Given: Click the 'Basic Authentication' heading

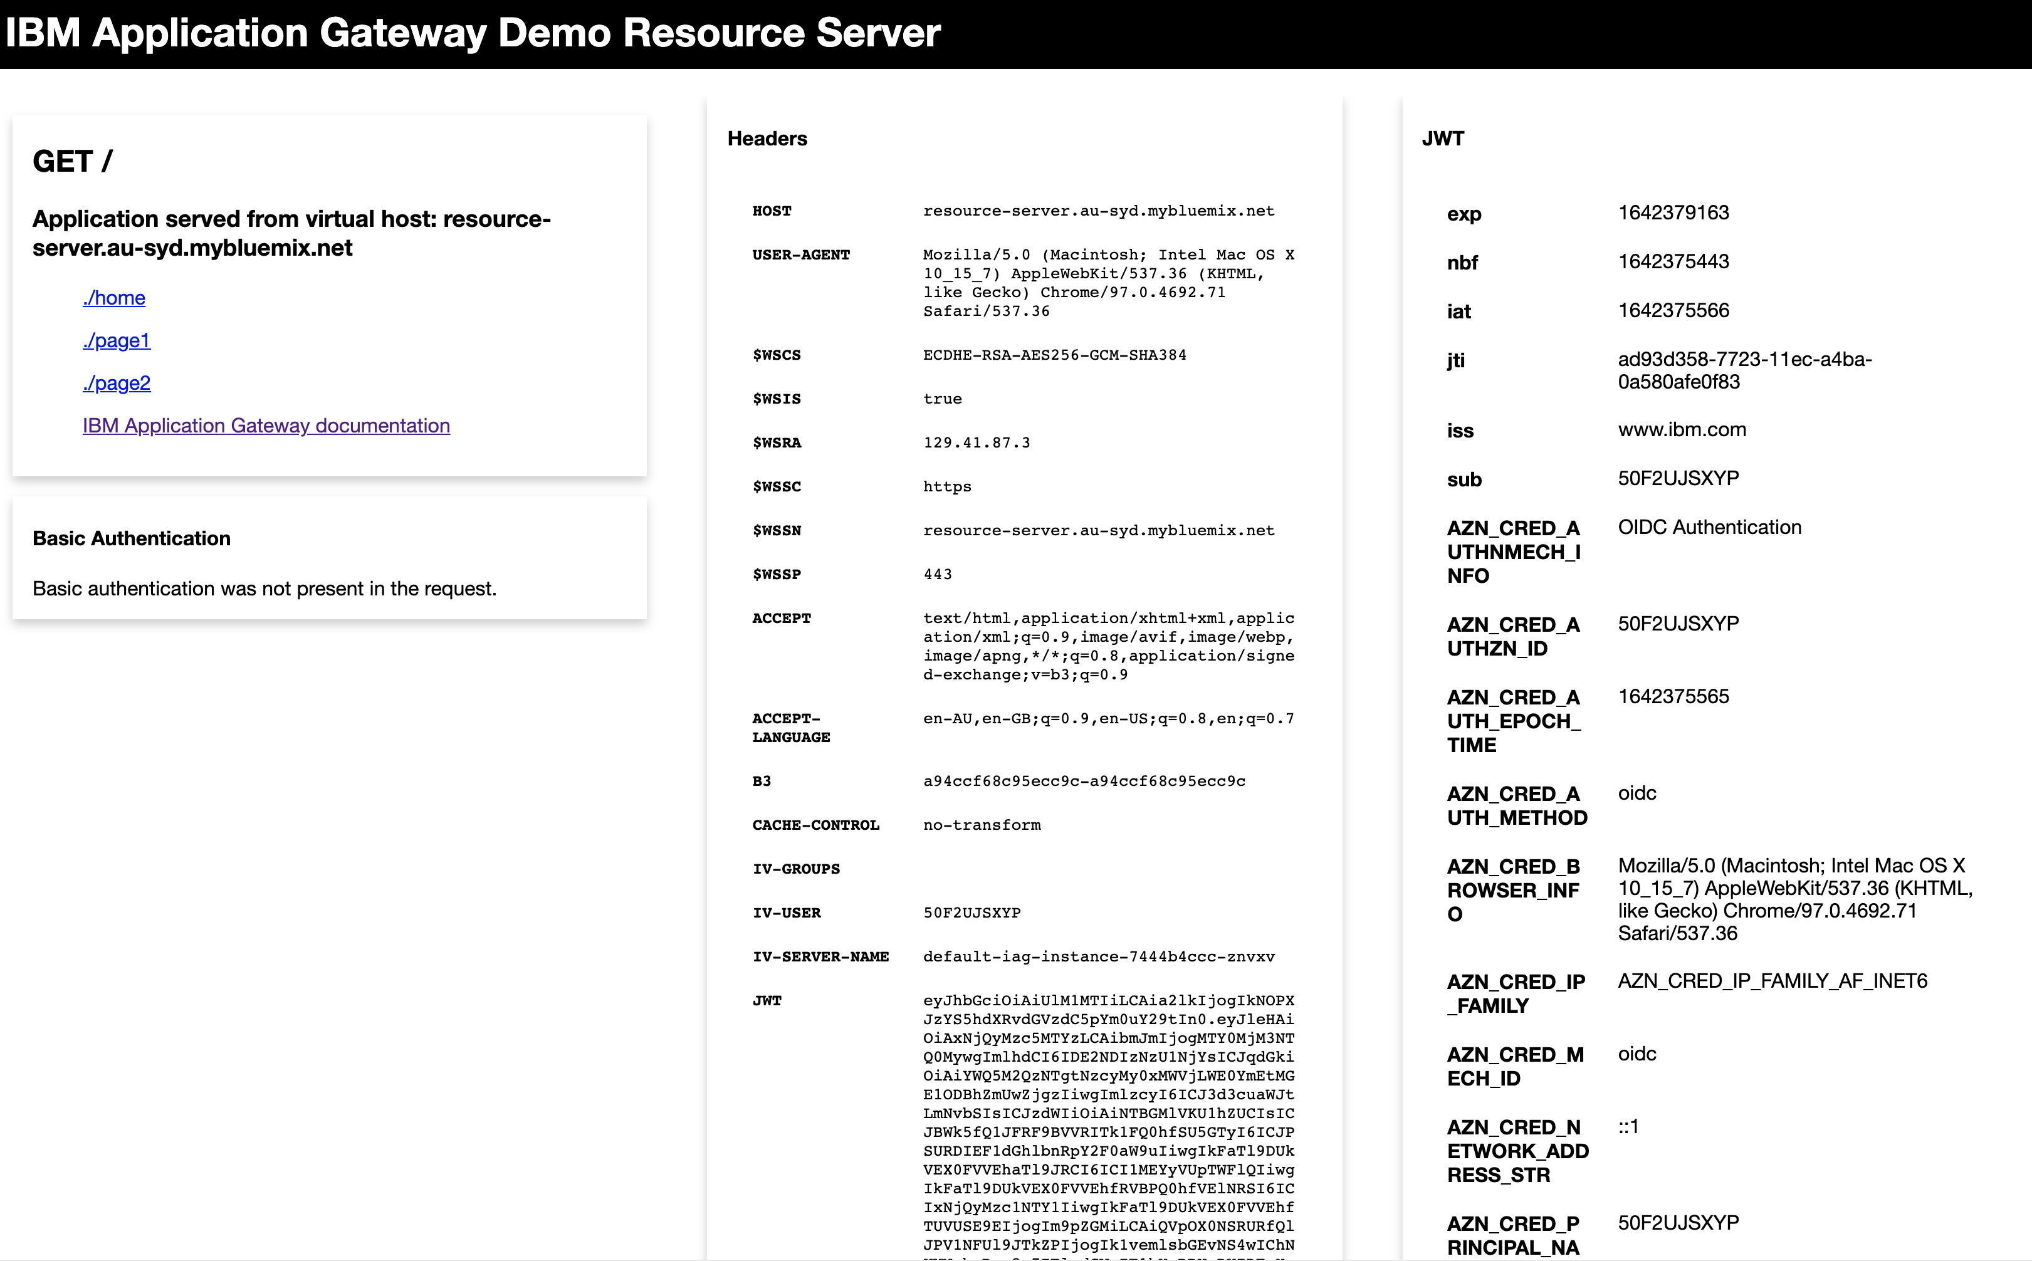Looking at the screenshot, I should [x=132, y=538].
